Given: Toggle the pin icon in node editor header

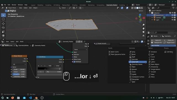Looking at the screenshot, I should 84,42.
